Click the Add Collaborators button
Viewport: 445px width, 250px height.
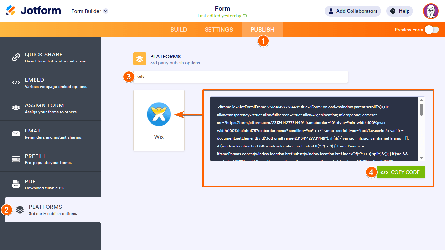[353, 11]
